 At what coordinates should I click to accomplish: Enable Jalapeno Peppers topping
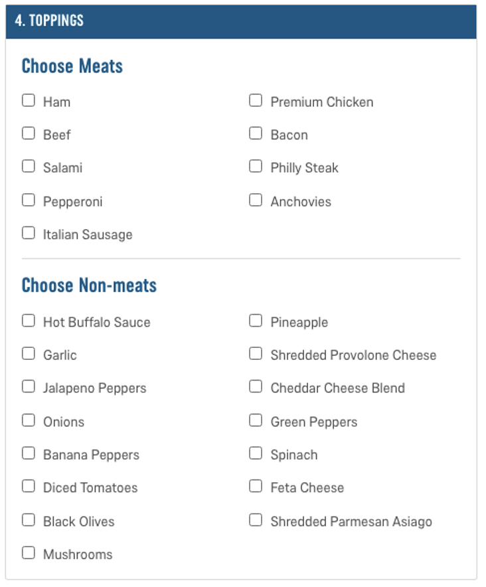[x=29, y=387]
